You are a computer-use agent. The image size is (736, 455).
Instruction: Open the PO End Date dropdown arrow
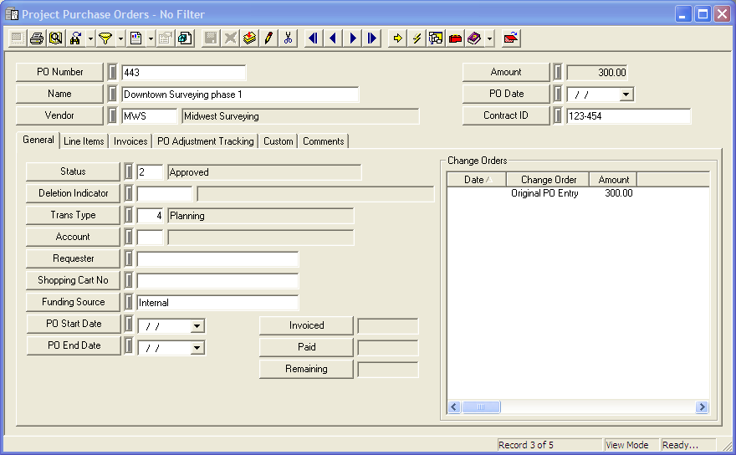click(x=197, y=348)
